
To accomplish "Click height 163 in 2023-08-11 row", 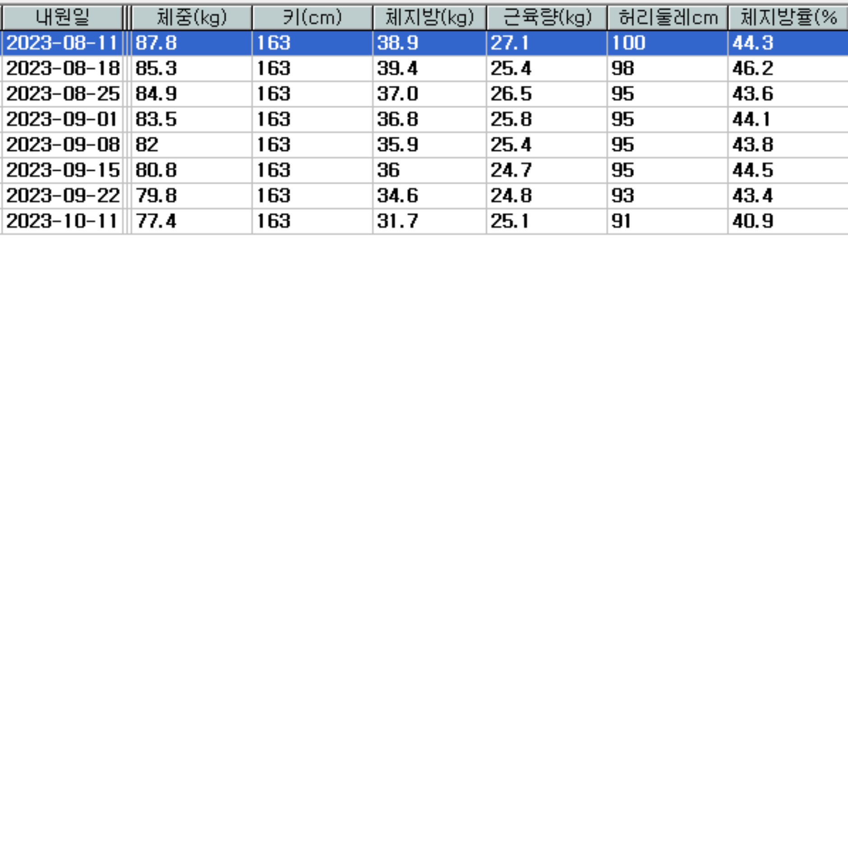I will pos(273,43).
